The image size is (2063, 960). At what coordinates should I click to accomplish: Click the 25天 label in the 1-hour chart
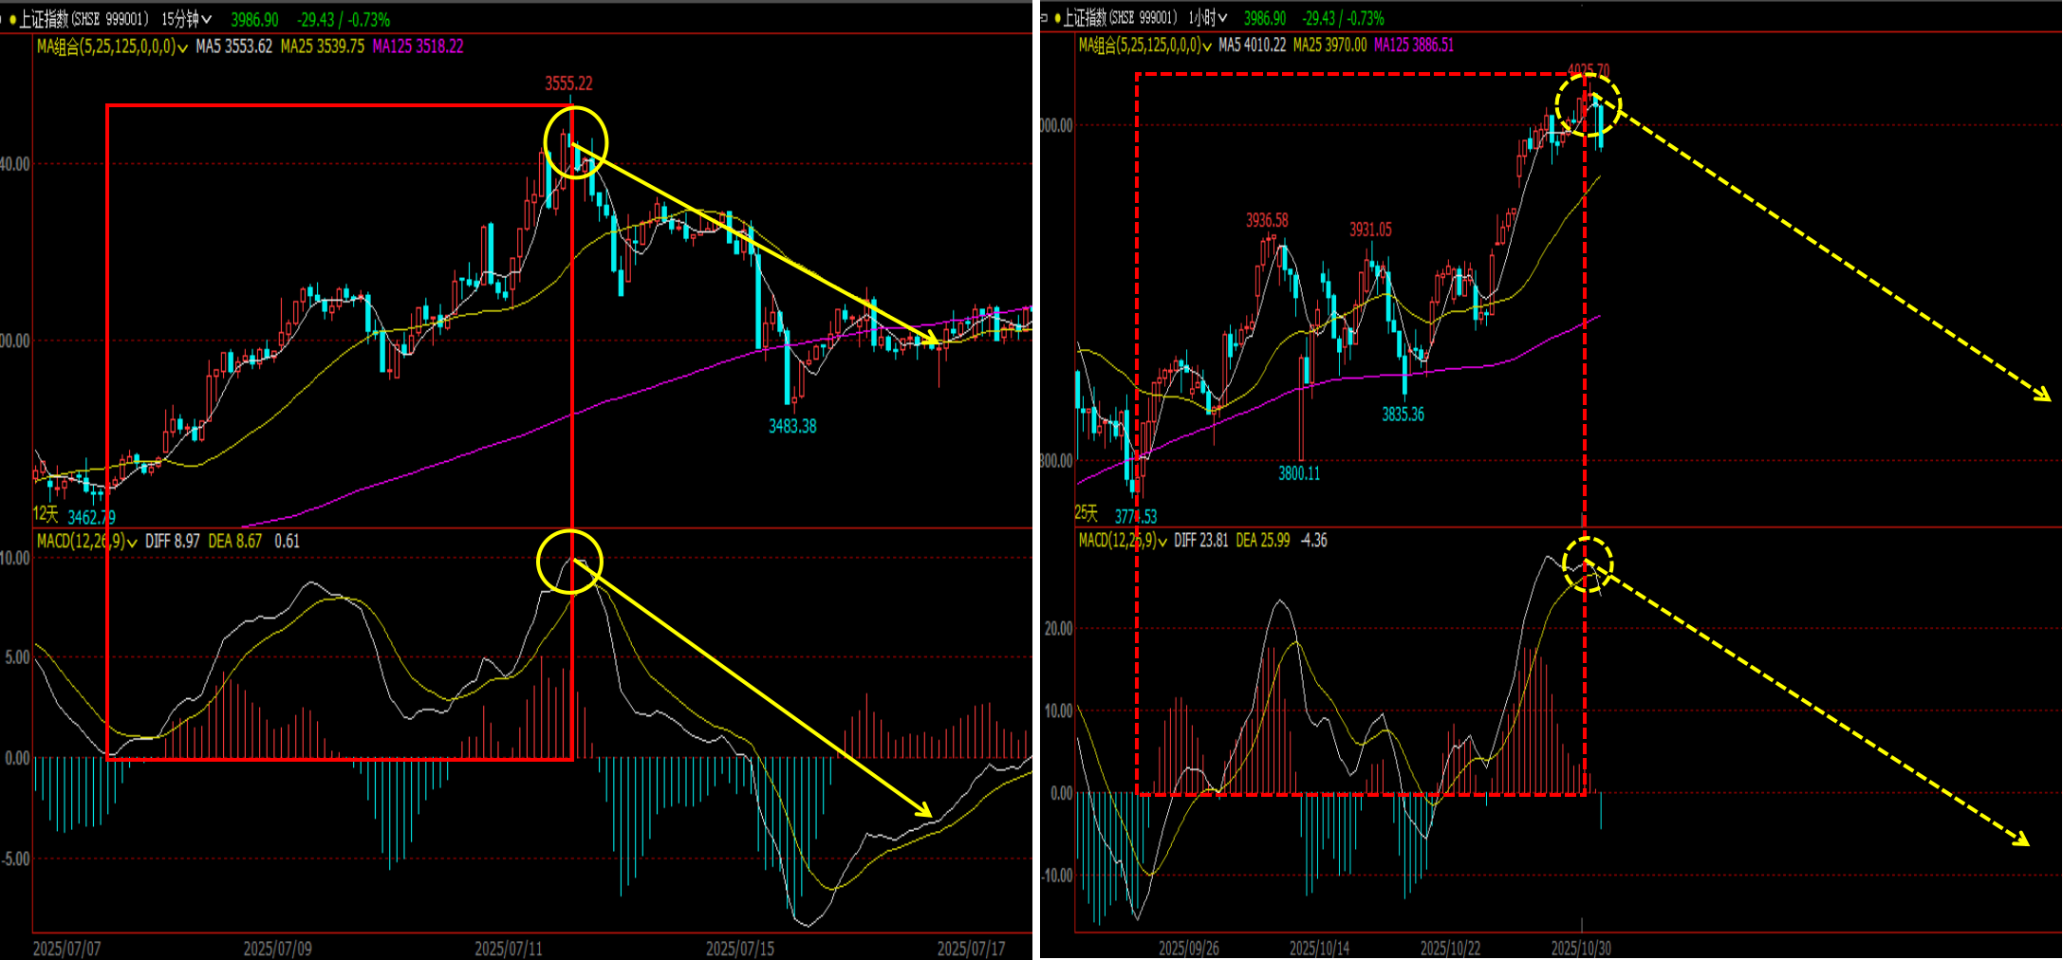tap(1086, 513)
